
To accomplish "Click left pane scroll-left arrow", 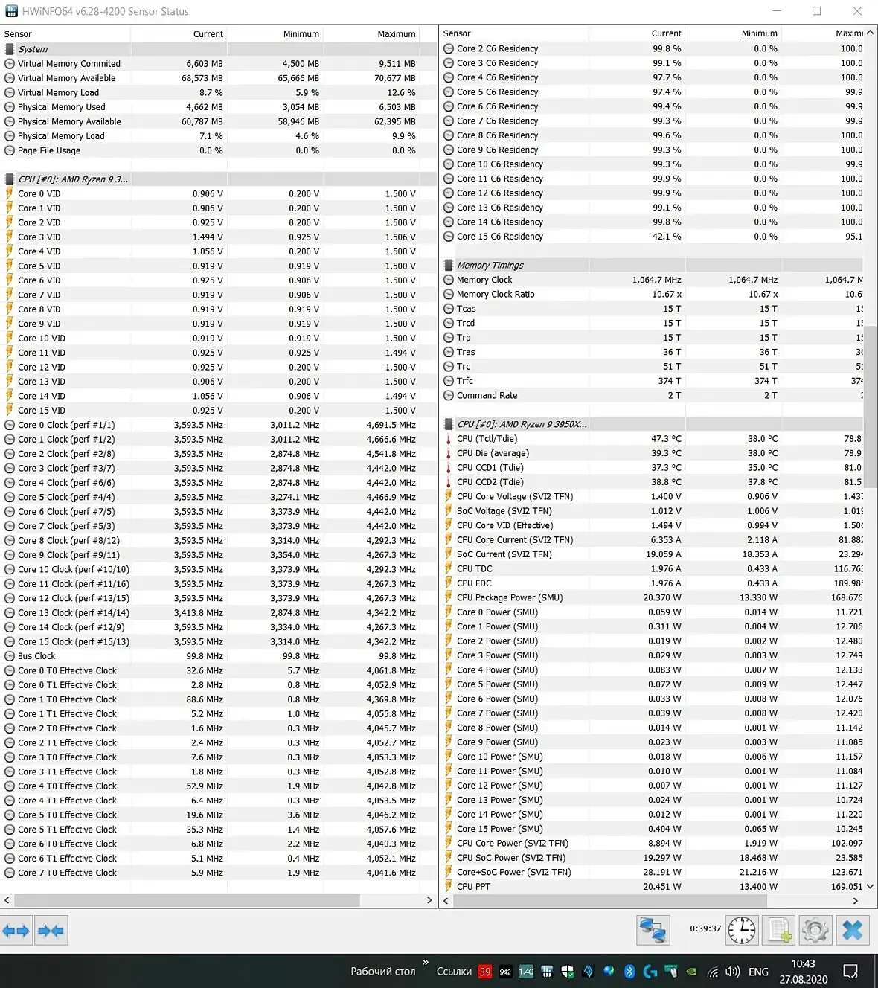I will (7, 901).
